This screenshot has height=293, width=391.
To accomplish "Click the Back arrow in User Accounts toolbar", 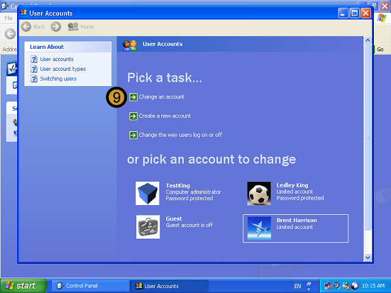I will (26, 27).
